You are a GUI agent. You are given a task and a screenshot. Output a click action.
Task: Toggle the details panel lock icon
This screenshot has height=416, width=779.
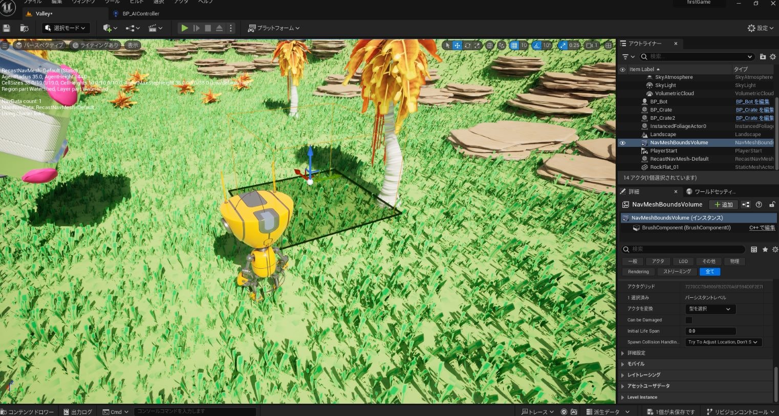coord(772,205)
